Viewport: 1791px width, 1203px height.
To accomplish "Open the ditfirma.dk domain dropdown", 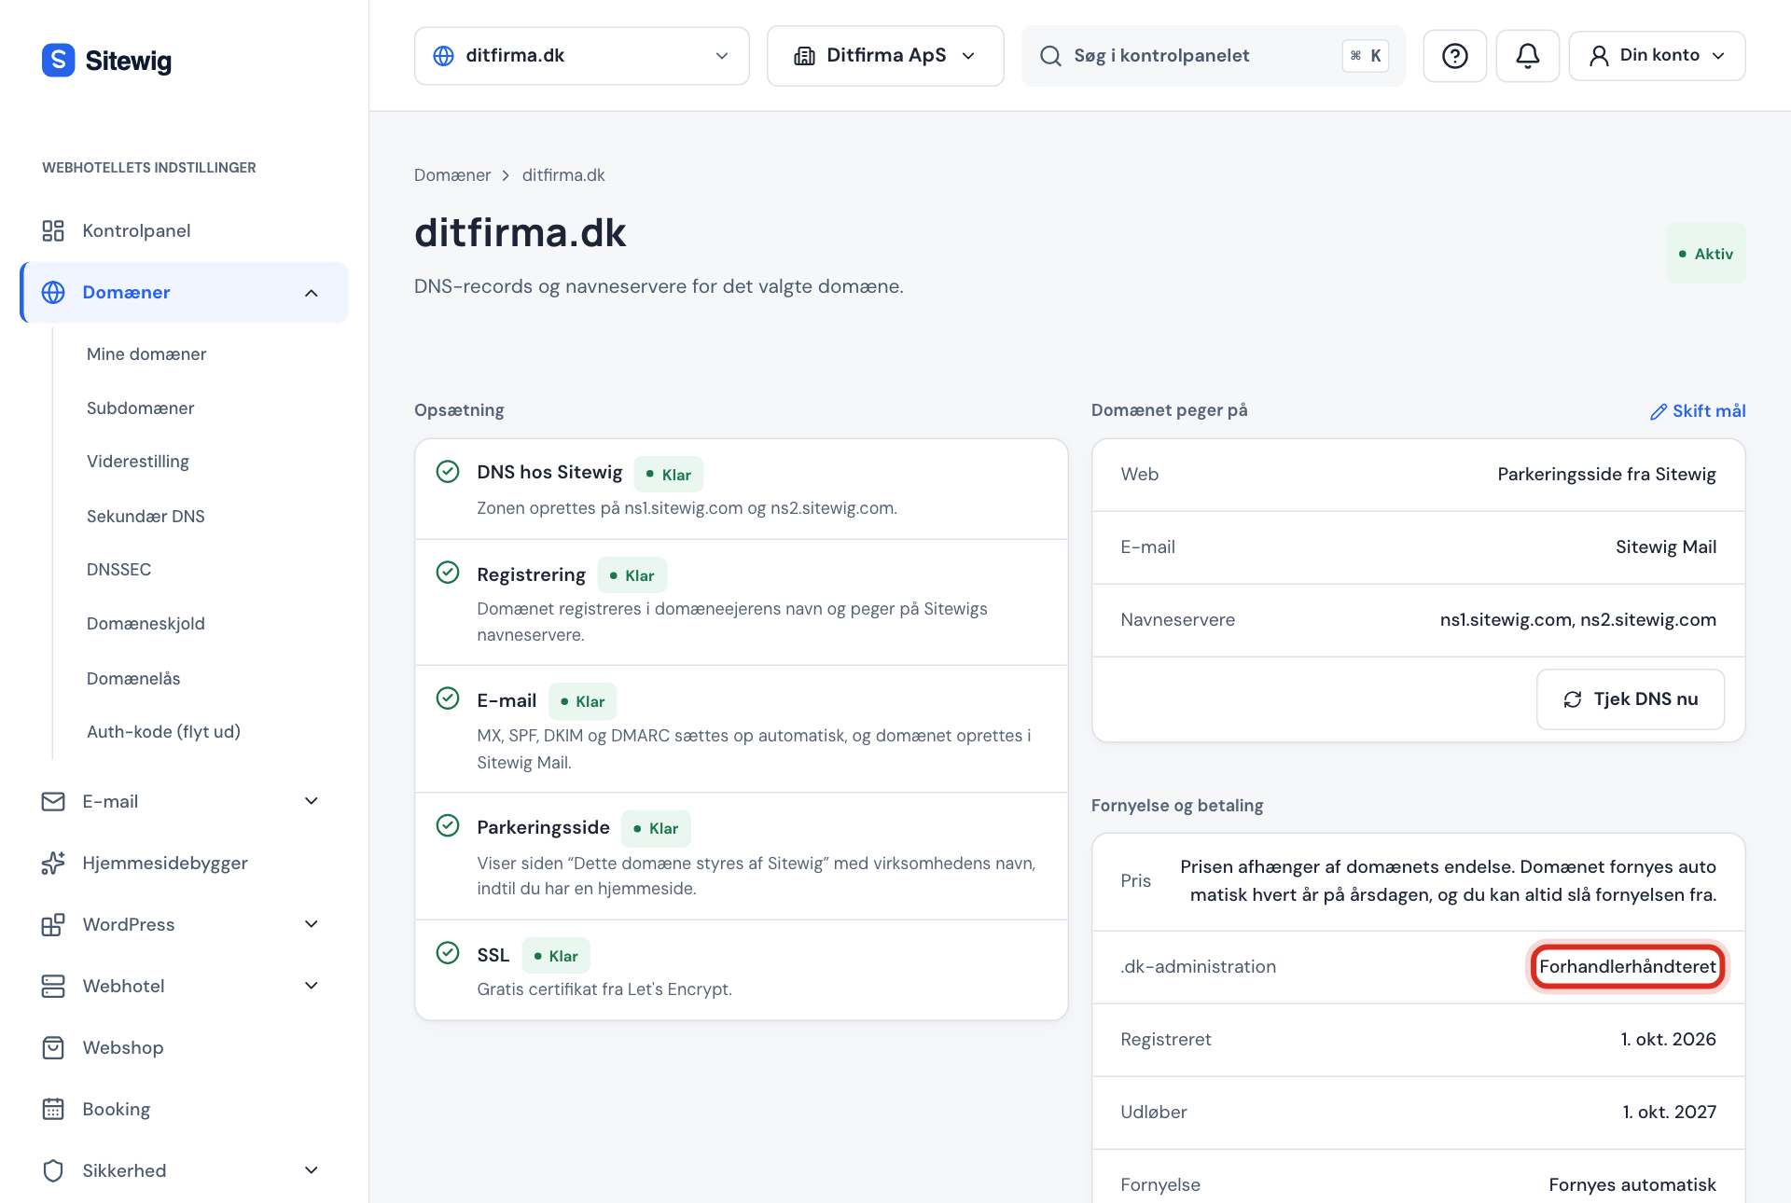I will point(581,56).
